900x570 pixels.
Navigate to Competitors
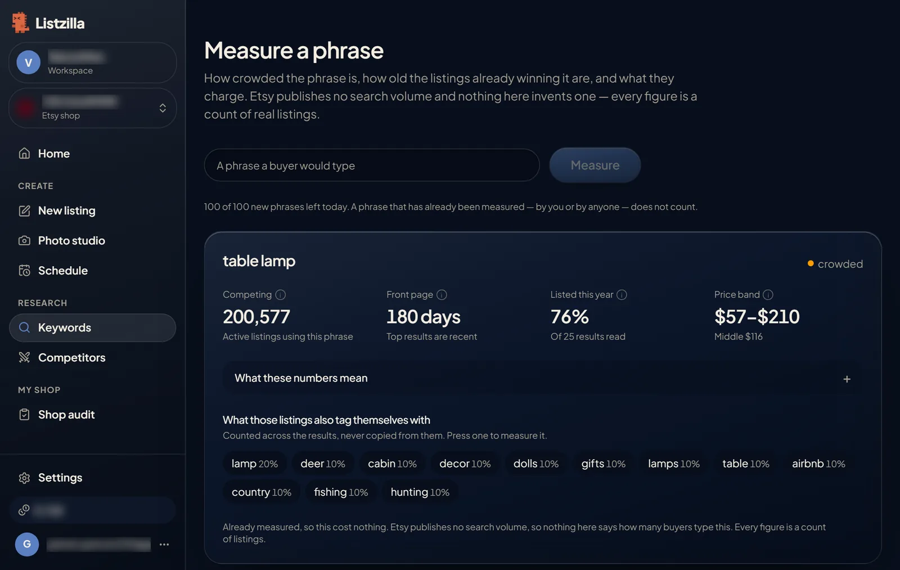(x=92, y=358)
